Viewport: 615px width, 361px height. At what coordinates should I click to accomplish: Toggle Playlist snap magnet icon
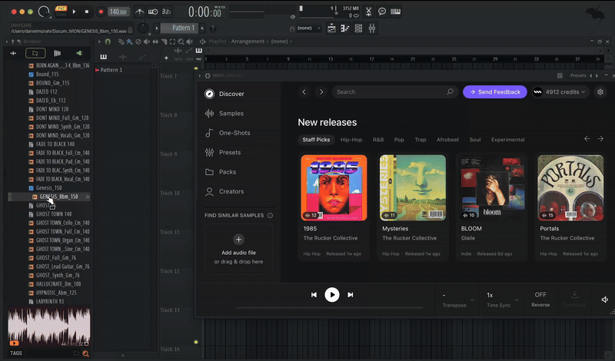[x=108, y=41]
